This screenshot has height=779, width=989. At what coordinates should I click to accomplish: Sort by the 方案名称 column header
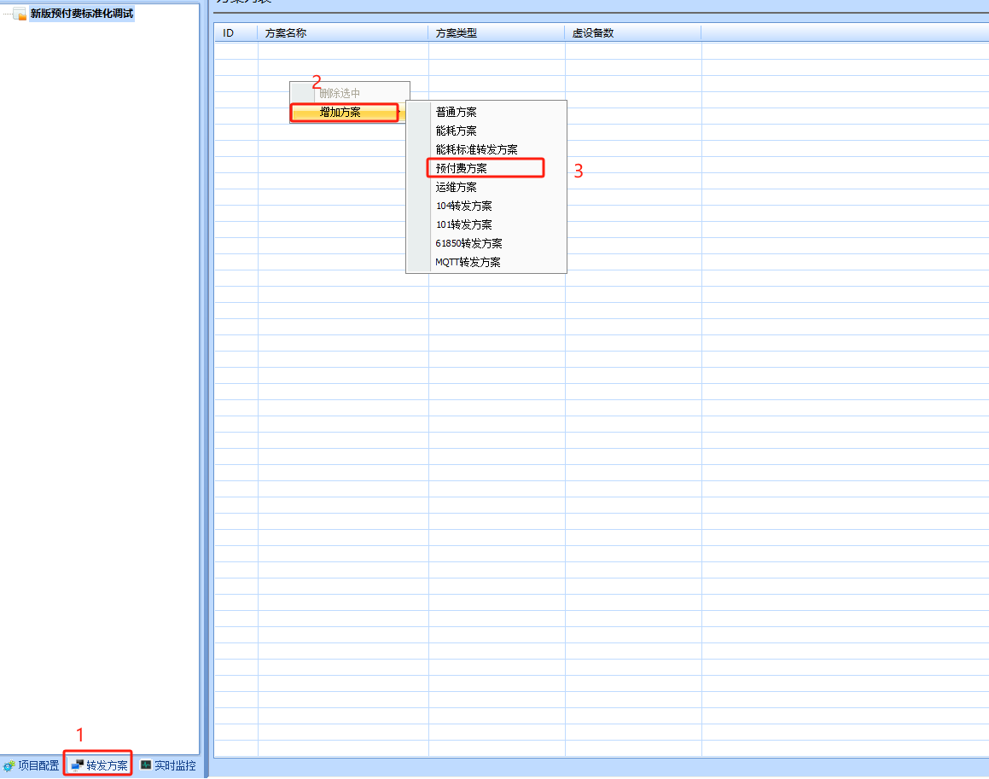tap(286, 33)
